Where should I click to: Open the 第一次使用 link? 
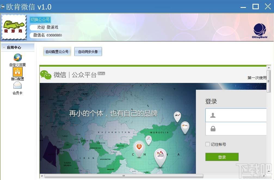[257, 78]
